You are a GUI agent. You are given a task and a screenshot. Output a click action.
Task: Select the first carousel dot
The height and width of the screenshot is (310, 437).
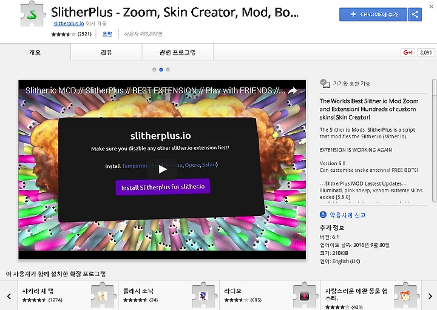154,70
